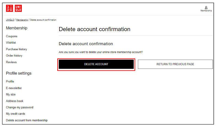The height and width of the screenshot is (128, 217).
Task: Open the Address book
Action: click(15, 101)
